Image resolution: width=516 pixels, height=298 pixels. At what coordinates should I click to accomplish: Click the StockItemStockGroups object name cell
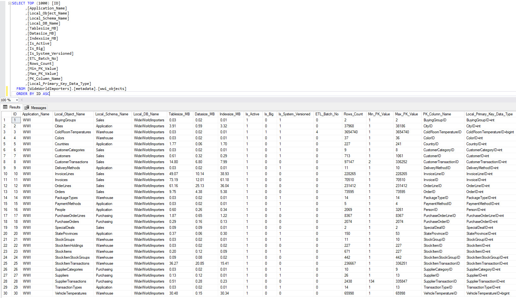click(73, 257)
